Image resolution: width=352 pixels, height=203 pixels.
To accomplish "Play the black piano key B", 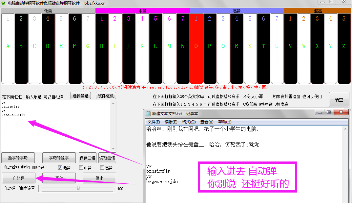I will coord(21,49).
